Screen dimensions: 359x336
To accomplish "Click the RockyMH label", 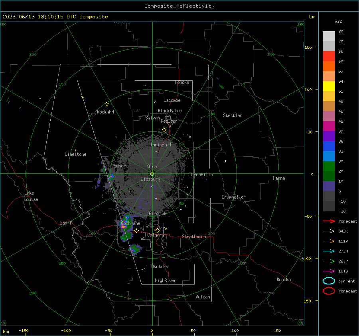I will (x=105, y=112).
